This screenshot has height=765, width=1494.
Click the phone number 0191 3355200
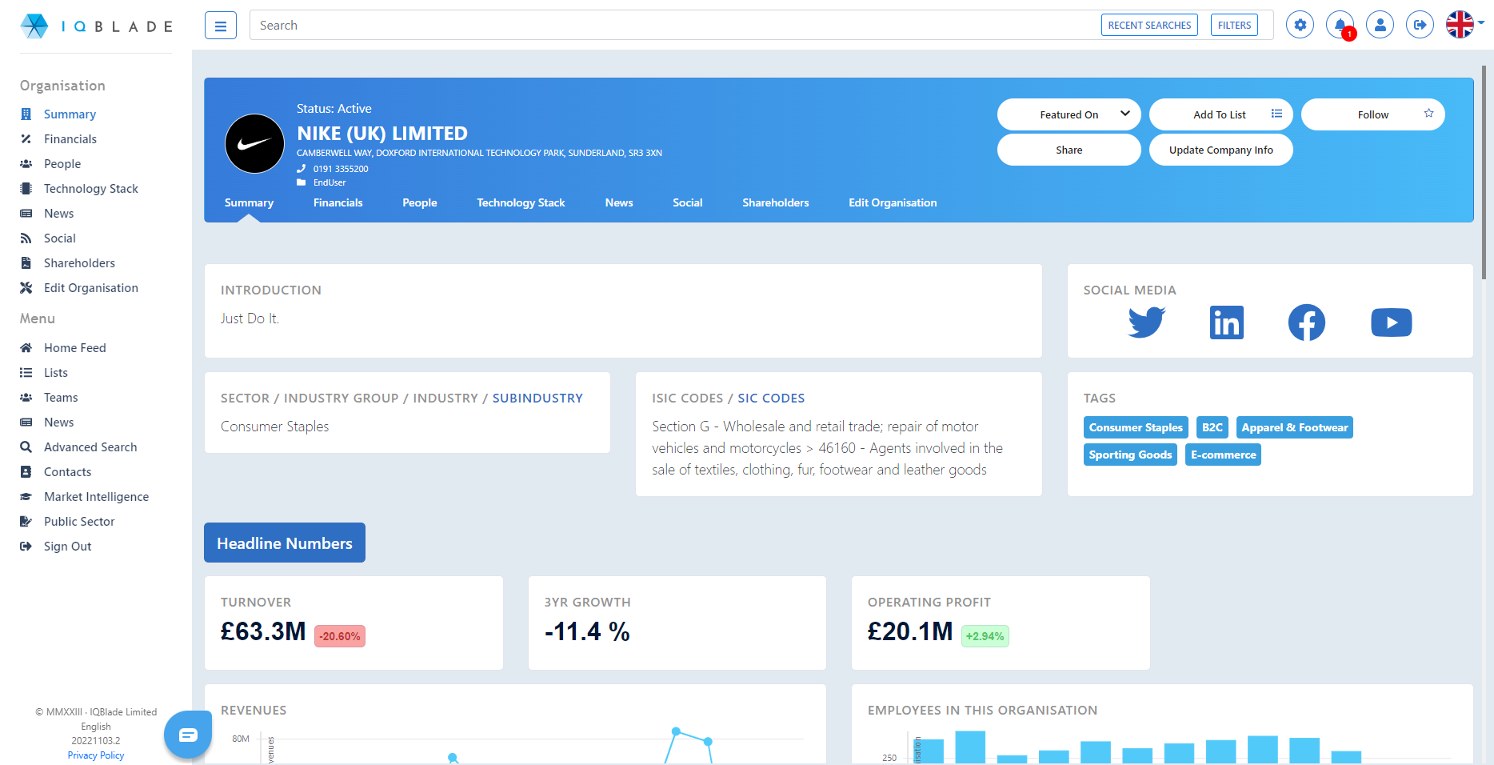click(341, 169)
